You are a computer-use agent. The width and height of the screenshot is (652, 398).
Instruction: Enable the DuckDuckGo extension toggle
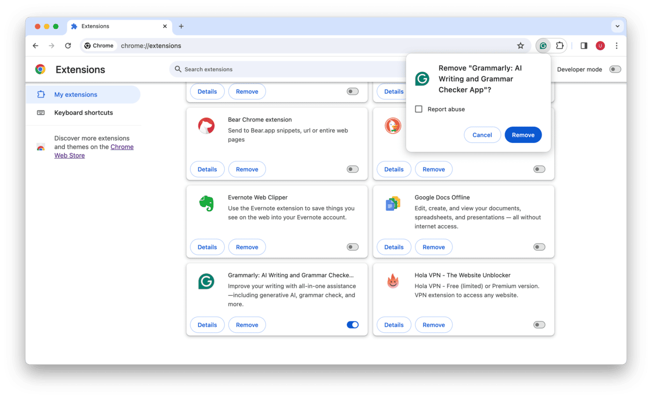539,170
